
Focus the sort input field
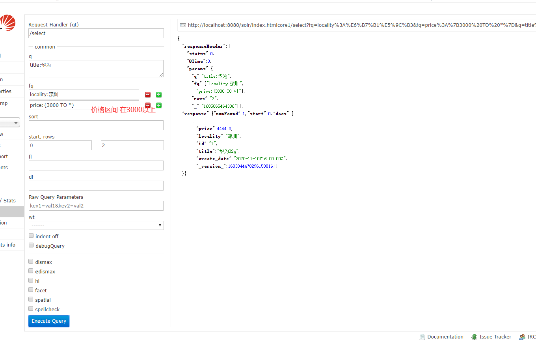pos(96,125)
